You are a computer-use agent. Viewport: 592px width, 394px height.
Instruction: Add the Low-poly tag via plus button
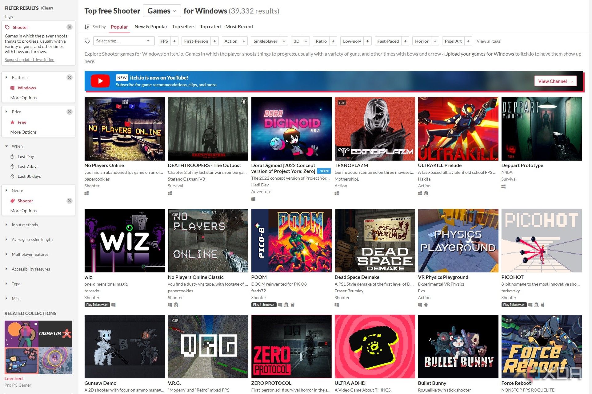tap(367, 41)
